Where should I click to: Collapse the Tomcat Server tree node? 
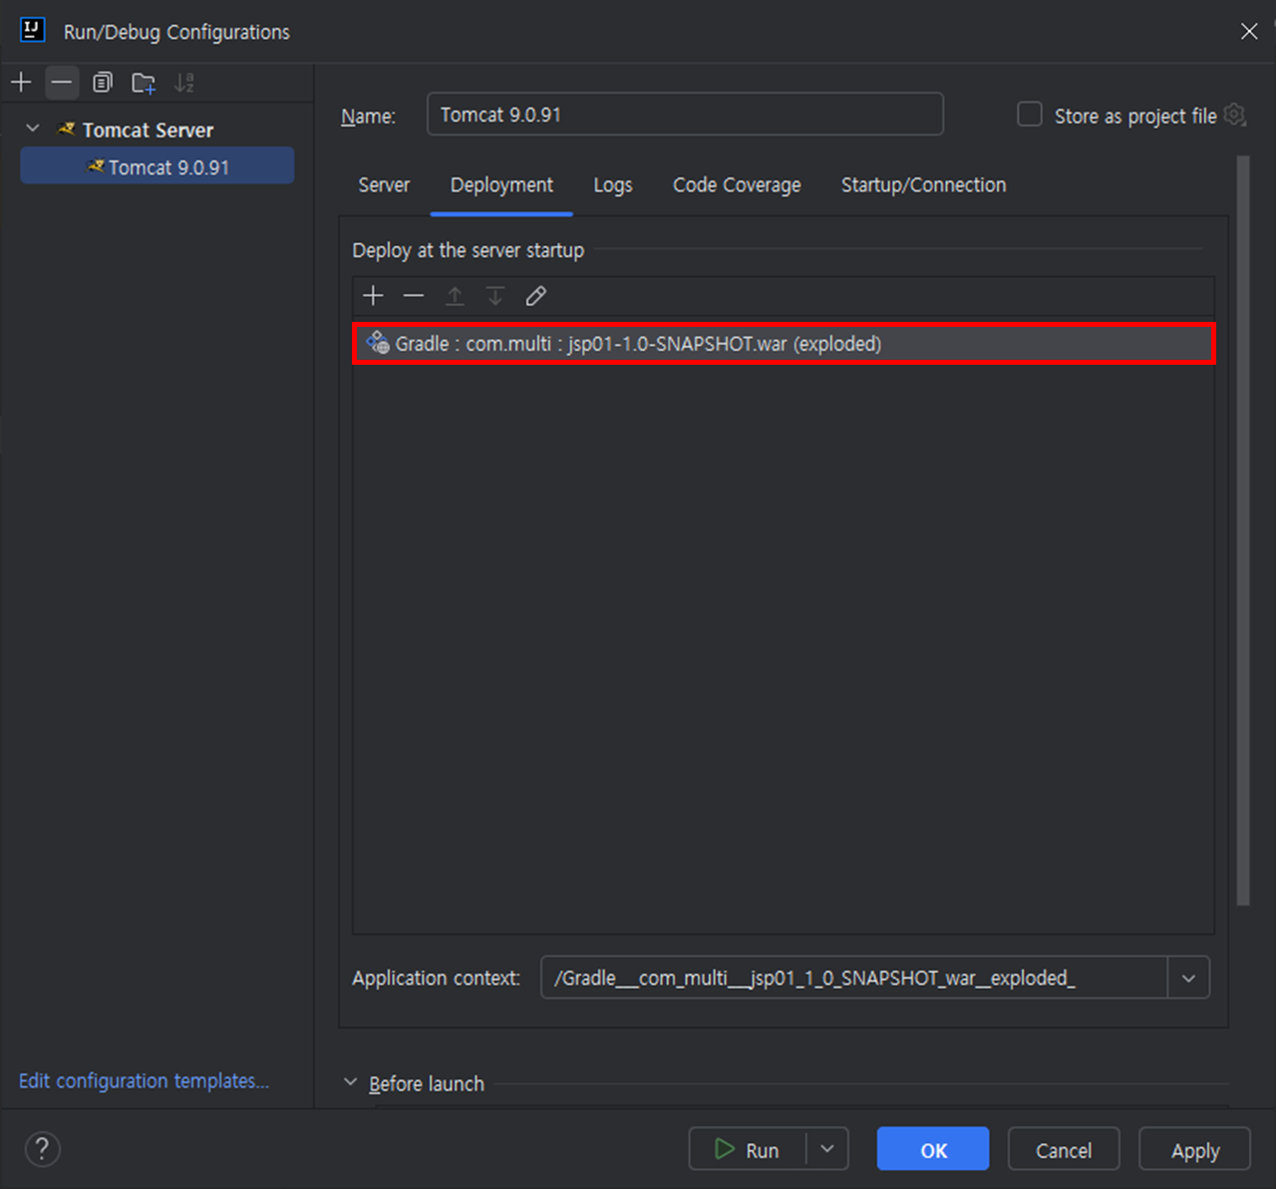[33, 129]
